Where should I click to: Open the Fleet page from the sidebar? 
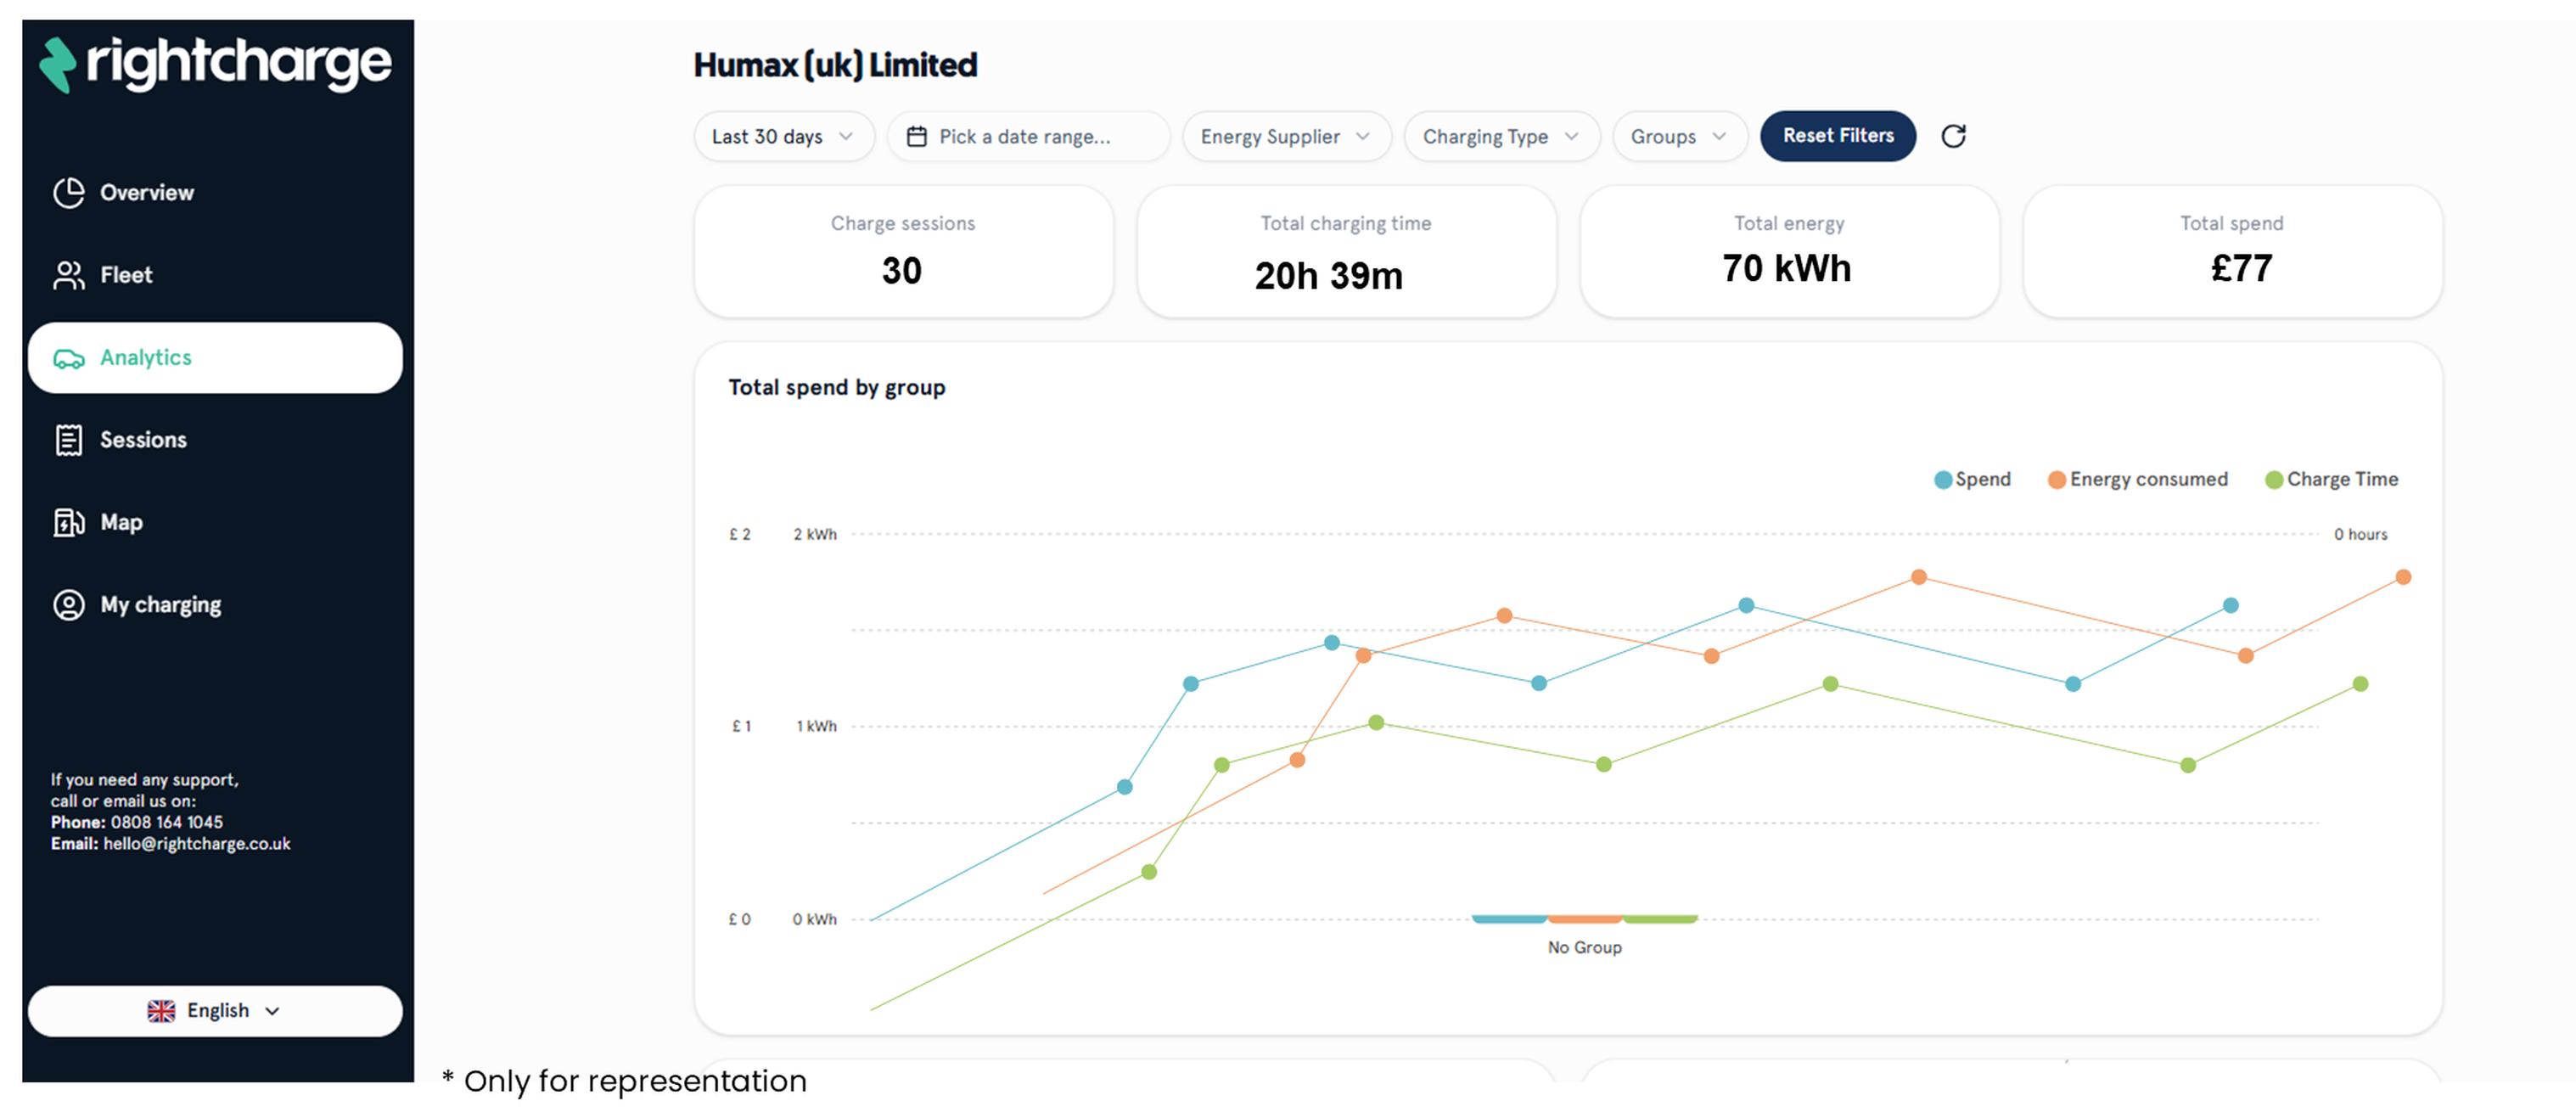pos(126,275)
